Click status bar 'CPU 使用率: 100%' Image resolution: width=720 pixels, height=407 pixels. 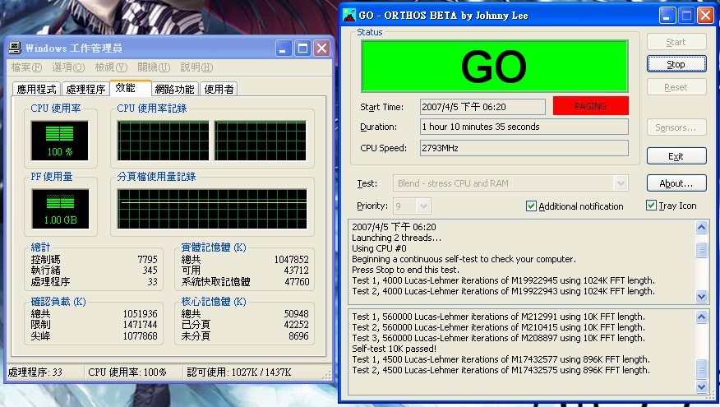tap(127, 372)
